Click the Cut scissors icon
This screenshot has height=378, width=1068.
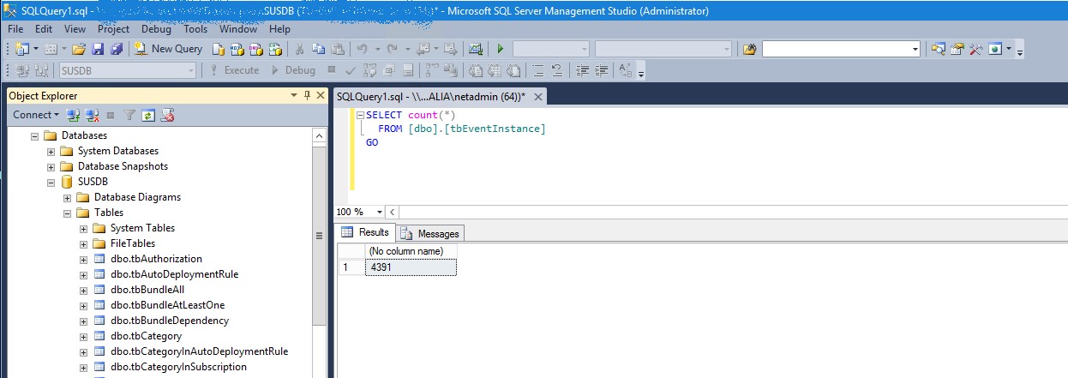click(x=299, y=49)
